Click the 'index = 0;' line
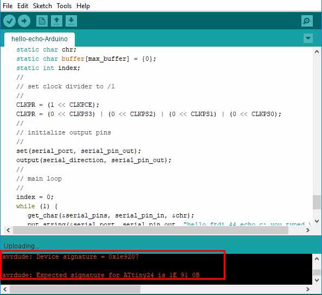This screenshot has width=322, height=295. click(35, 197)
